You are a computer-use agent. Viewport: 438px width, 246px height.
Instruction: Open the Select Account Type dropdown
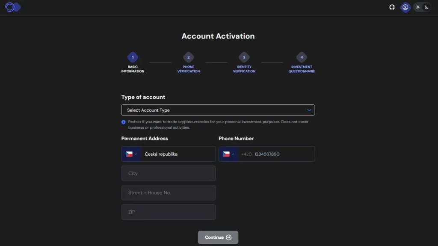click(218, 110)
